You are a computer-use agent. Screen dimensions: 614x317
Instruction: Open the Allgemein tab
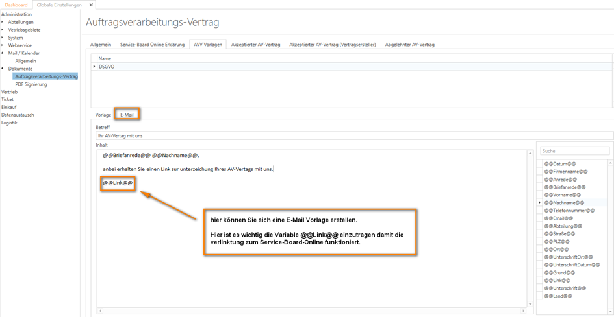click(x=101, y=45)
